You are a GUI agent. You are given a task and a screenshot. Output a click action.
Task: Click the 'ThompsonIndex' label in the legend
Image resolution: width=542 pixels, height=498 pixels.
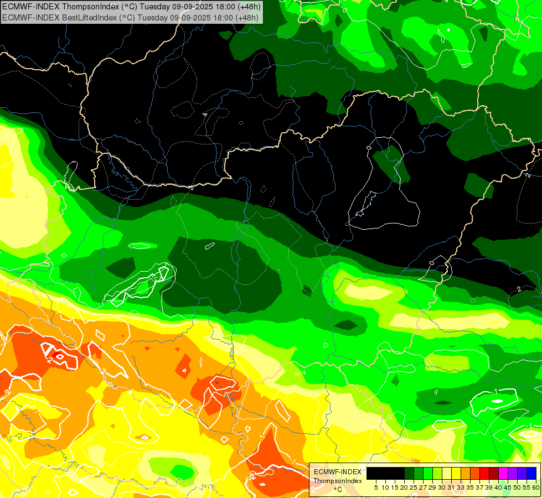point(337,481)
